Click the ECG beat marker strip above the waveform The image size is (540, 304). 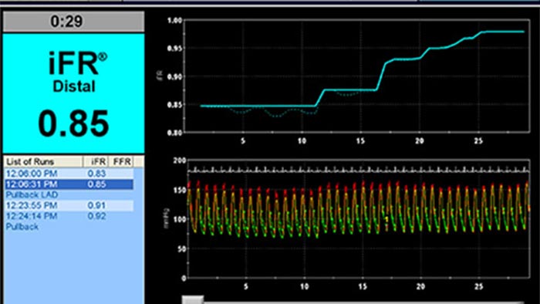[358, 170]
